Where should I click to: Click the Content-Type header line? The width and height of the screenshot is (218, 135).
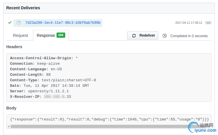pyautogui.click(x=53, y=80)
